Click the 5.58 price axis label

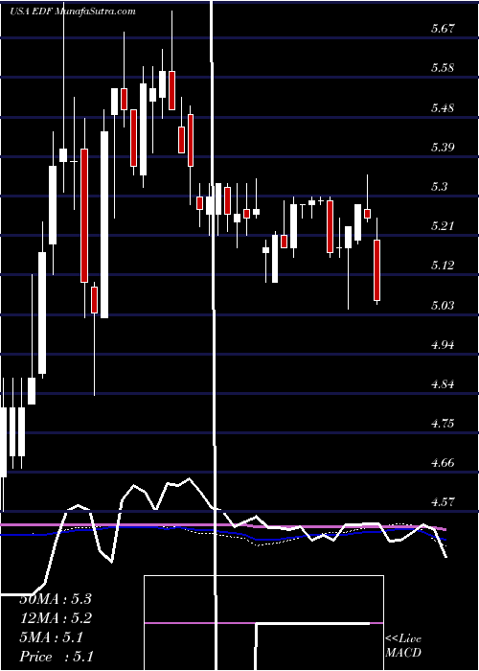pos(443,68)
